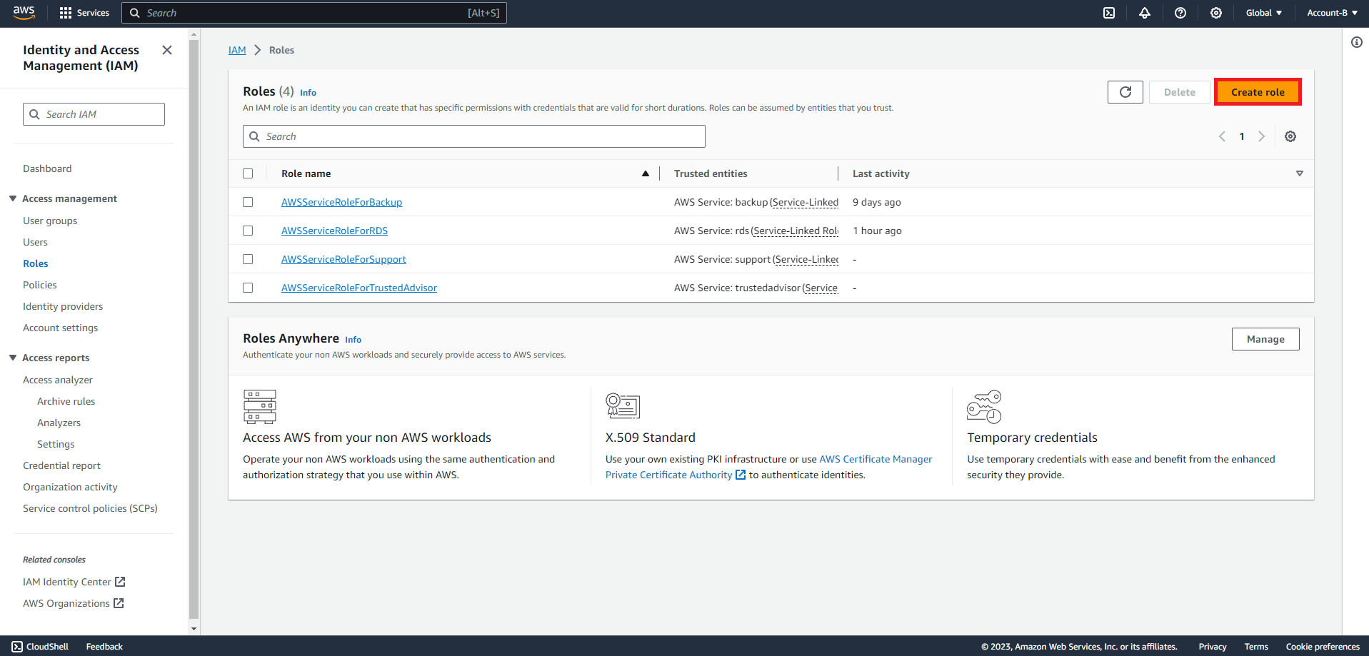This screenshot has width=1369, height=656.
Task: Collapse the Access reports section
Action: pos(13,358)
